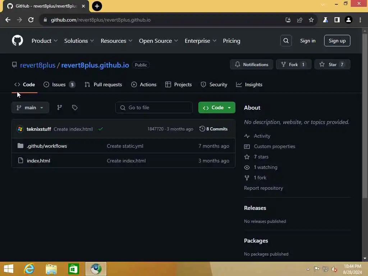Focus the Go to file search field
Image resolution: width=368 pixels, height=276 pixels.
[154, 107]
